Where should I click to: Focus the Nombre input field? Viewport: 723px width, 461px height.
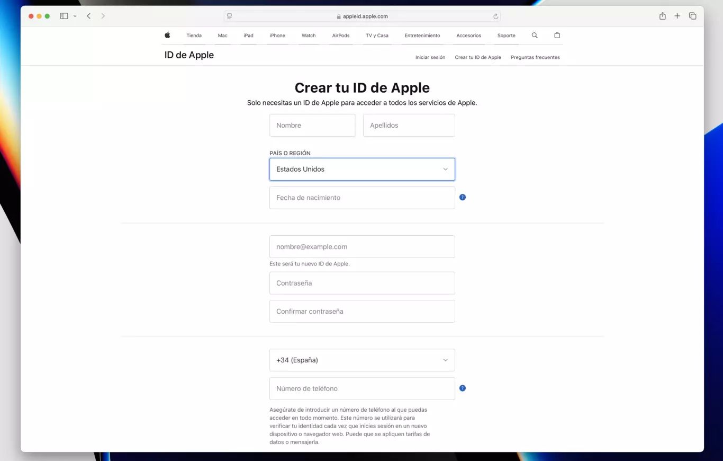[312, 126]
